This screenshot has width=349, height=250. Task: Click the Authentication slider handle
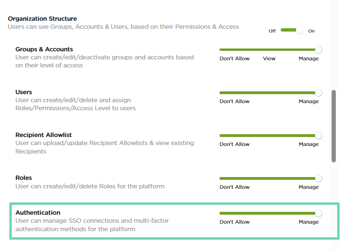(x=318, y=213)
